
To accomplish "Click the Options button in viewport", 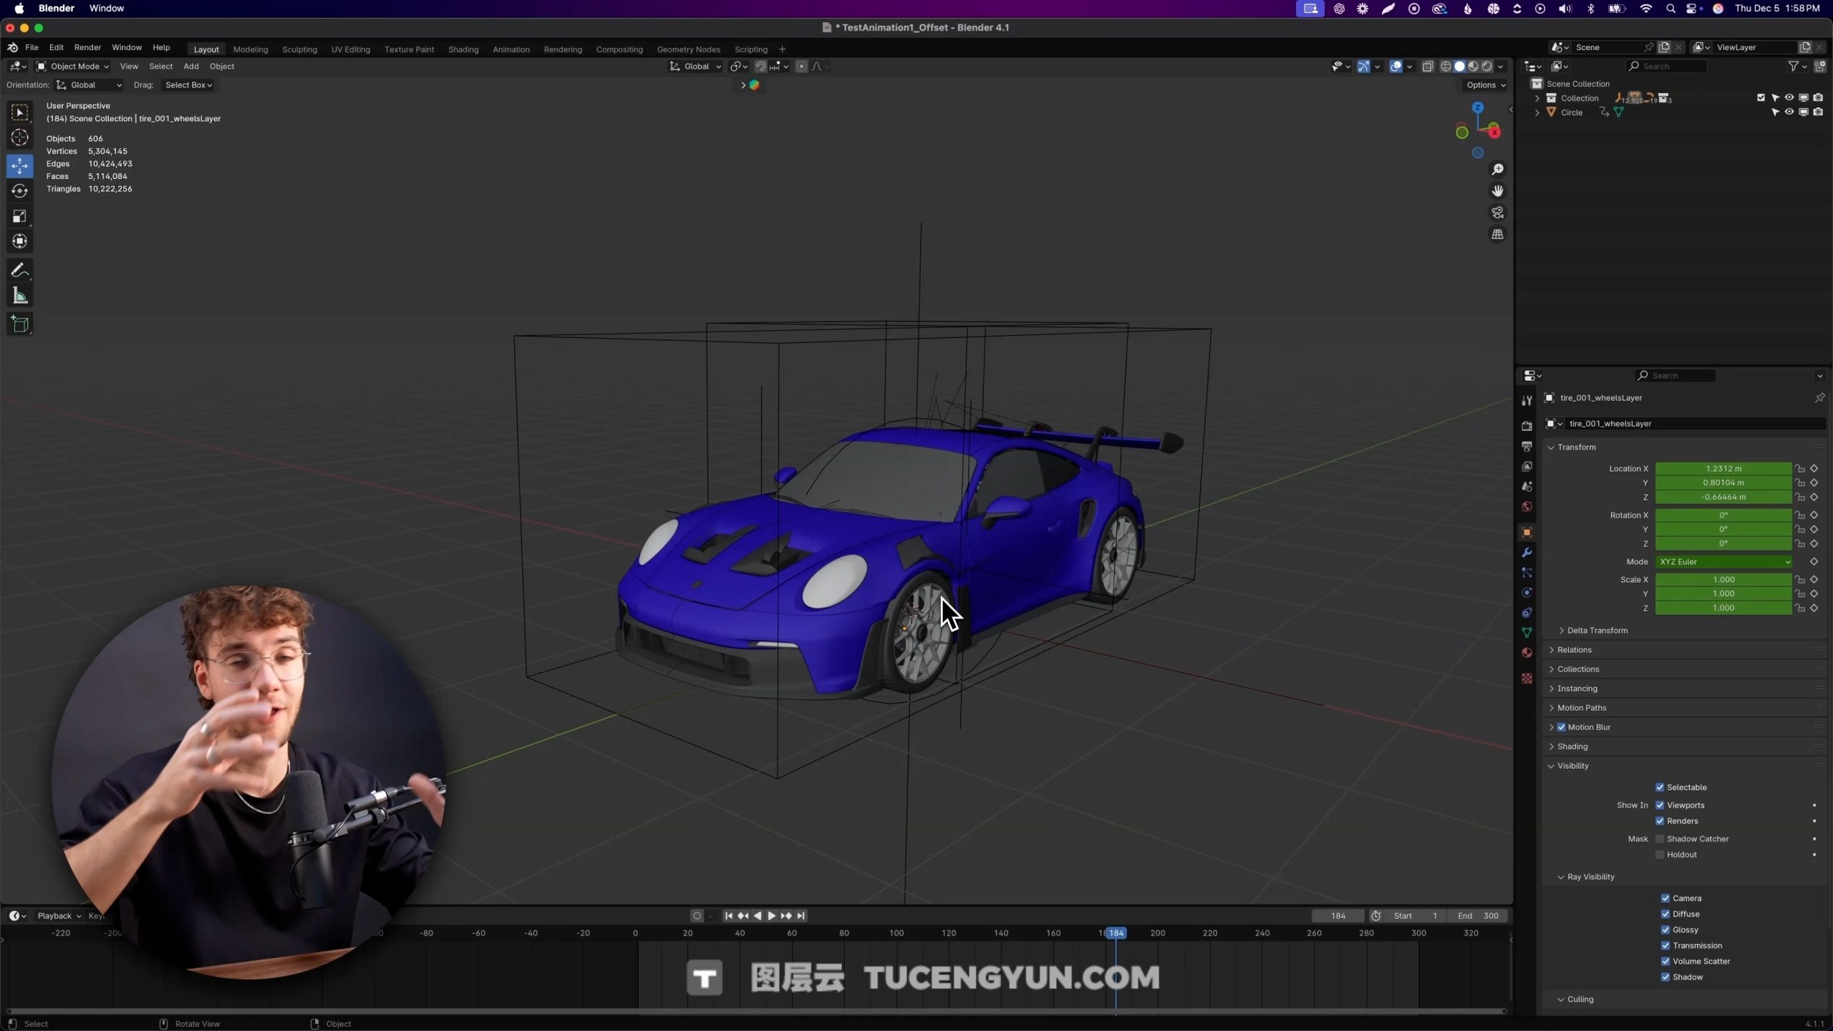I will [x=1486, y=84].
